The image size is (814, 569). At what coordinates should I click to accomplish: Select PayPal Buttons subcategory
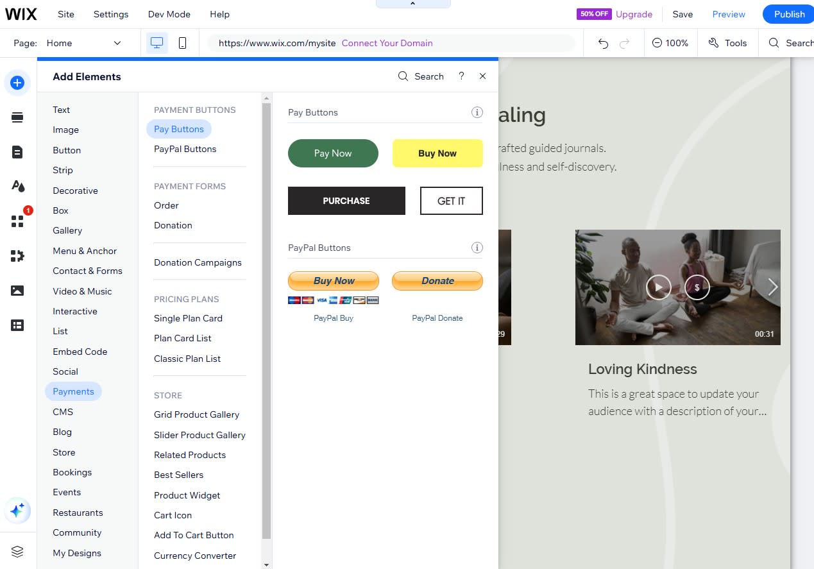point(185,149)
